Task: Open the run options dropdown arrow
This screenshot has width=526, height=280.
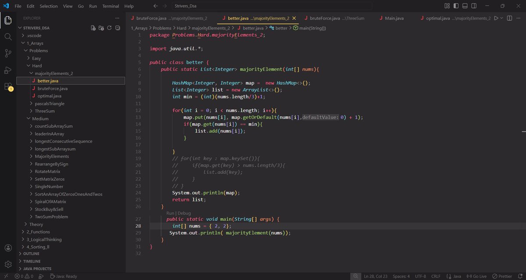Action: (x=502, y=18)
